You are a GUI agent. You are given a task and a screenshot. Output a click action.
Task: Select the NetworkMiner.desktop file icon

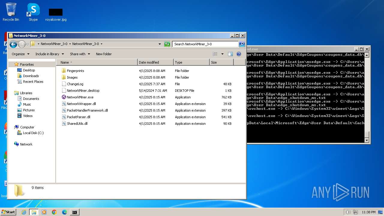64,91
